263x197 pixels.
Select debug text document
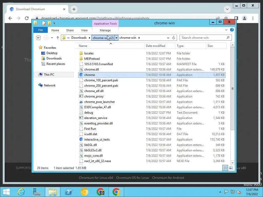88,113
